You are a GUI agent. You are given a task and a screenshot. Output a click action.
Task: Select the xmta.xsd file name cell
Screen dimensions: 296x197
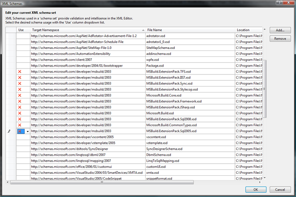[x=190, y=172]
